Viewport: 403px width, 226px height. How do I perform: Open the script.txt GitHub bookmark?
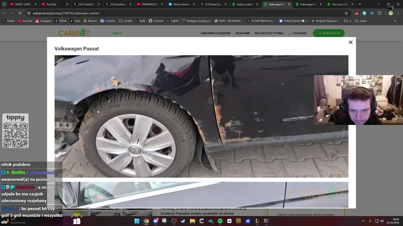(156, 21)
